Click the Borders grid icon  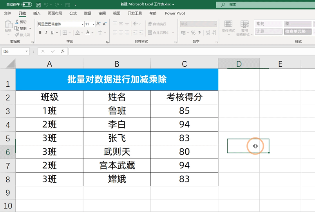coord(65,32)
